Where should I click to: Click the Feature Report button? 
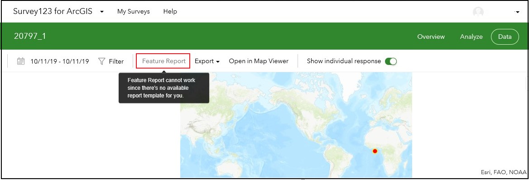click(164, 61)
